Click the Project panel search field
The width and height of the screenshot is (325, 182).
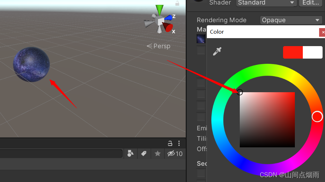pos(61,154)
